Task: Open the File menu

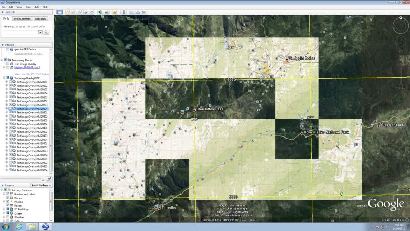Action: point(4,7)
